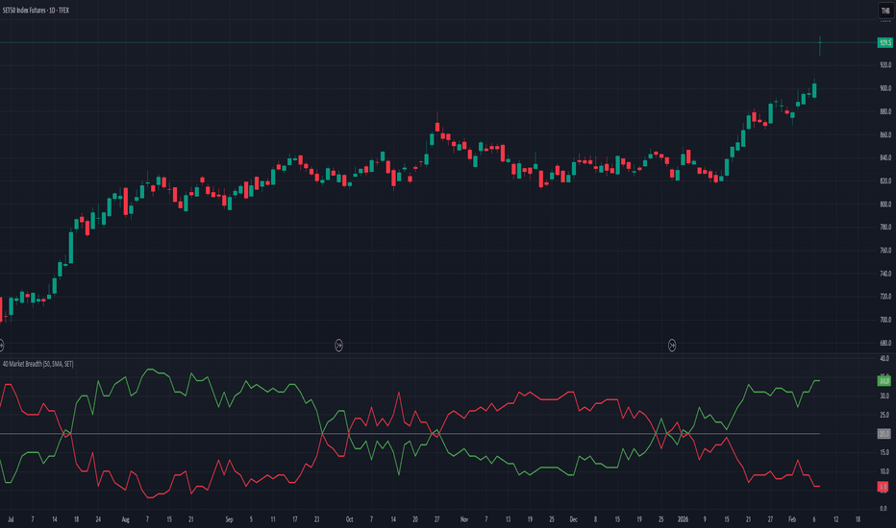Click the Dec label on the time axis
Screen dimensions: 896x528
pyautogui.click(x=573, y=519)
